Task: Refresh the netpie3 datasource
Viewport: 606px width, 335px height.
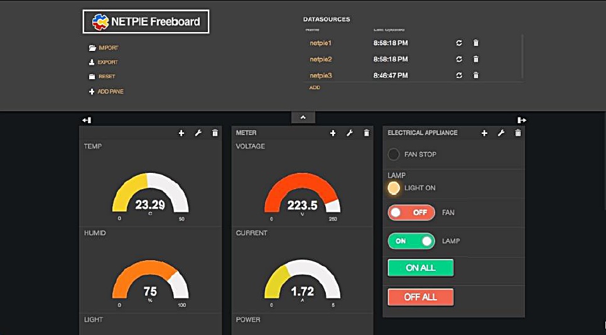Action: (459, 75)
